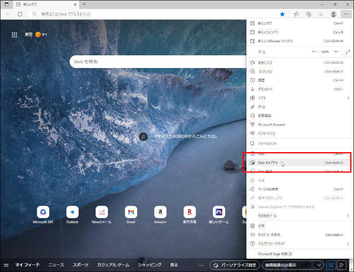Click the page refresh icon

[x=19, y=14]
